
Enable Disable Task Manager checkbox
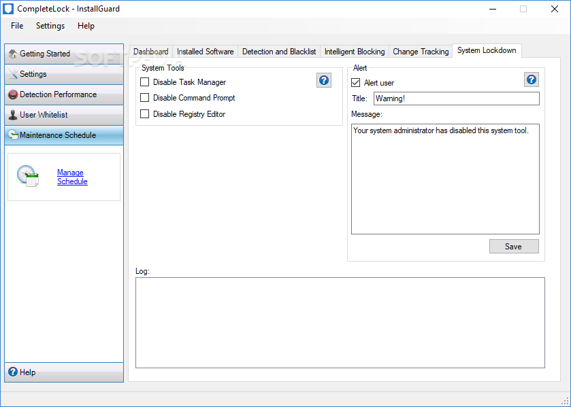coord(144,82)
